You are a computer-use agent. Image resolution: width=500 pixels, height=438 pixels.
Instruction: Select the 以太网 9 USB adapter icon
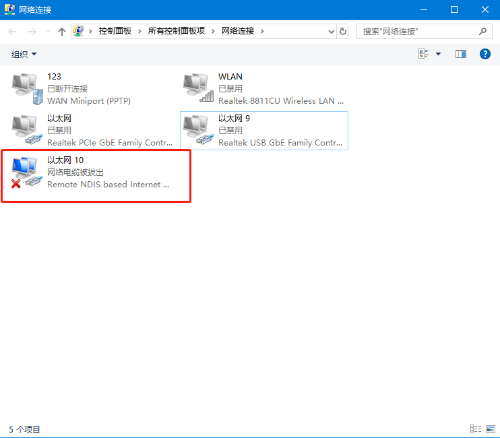tap(198, 129)
